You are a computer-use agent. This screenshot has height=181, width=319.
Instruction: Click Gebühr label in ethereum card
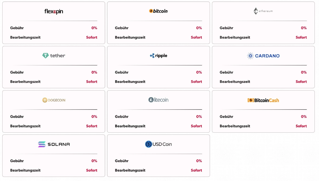[226, 28]
